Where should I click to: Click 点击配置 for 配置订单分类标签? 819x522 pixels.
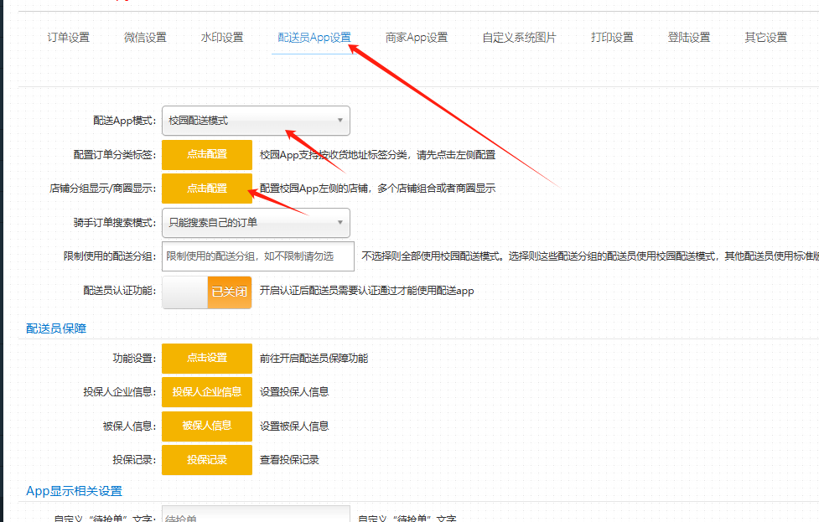point(207,154)
